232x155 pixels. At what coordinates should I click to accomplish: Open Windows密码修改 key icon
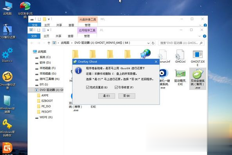[7, 128]
